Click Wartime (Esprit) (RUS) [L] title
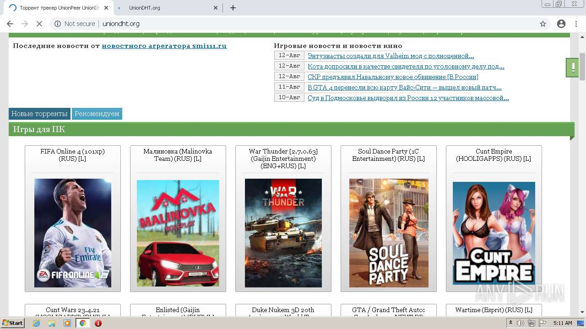 (x=494, y=310)
